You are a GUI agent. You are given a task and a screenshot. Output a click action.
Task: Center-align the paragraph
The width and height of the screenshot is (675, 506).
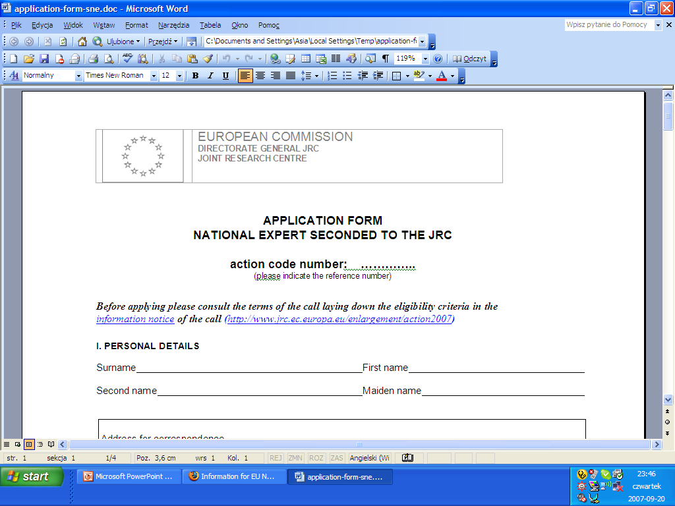click(260, 76)
